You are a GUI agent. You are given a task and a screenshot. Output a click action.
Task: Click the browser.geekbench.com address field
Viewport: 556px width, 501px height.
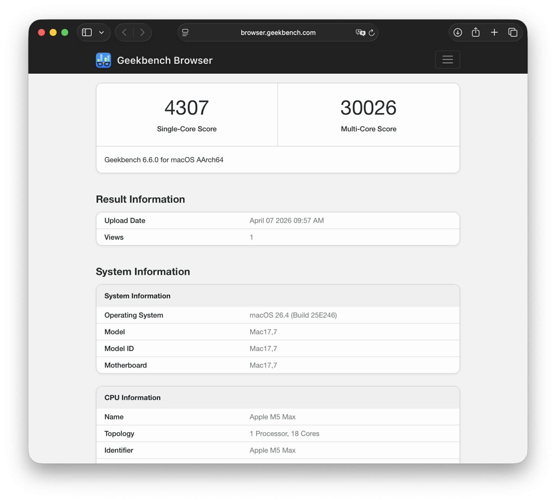pyautogui.click(x=278, y=33)
